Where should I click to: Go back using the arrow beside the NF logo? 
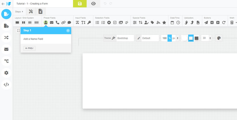(3, 4)
